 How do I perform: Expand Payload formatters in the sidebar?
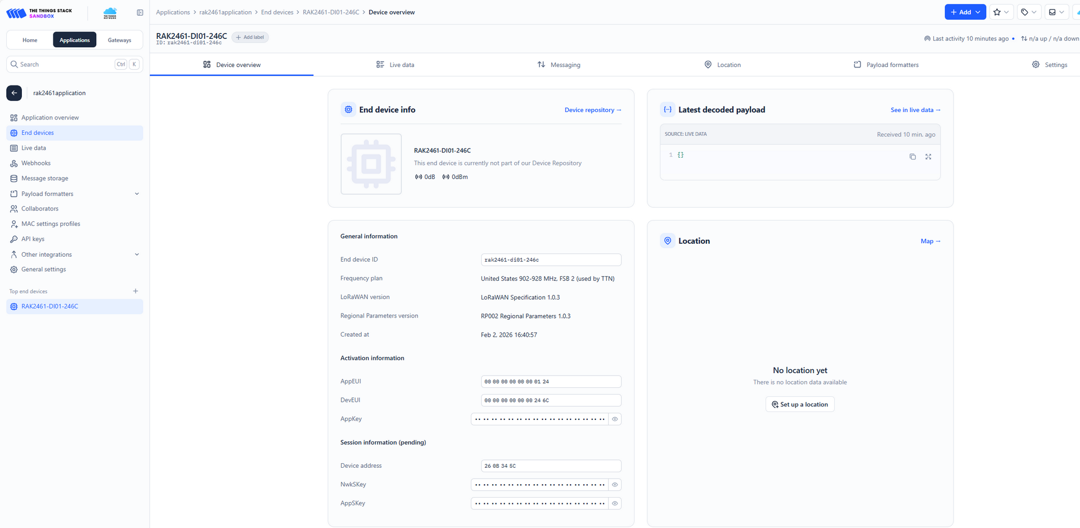point(137,193)
